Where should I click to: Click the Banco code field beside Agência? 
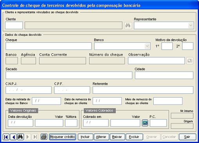(x=12, y=61)
